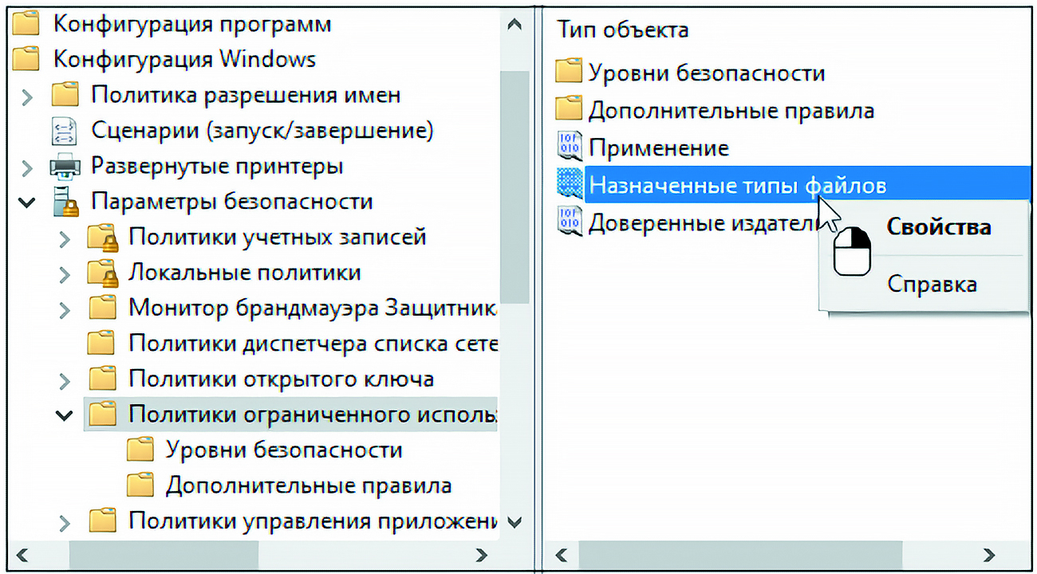Click the Параметры безопасности lock icon

[65, 202]
